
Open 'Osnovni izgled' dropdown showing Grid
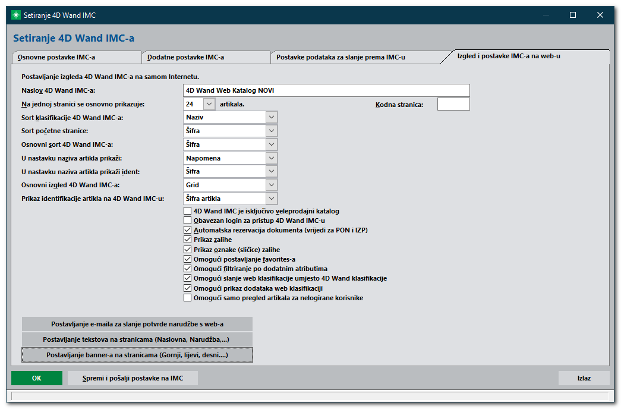point(272,185)
